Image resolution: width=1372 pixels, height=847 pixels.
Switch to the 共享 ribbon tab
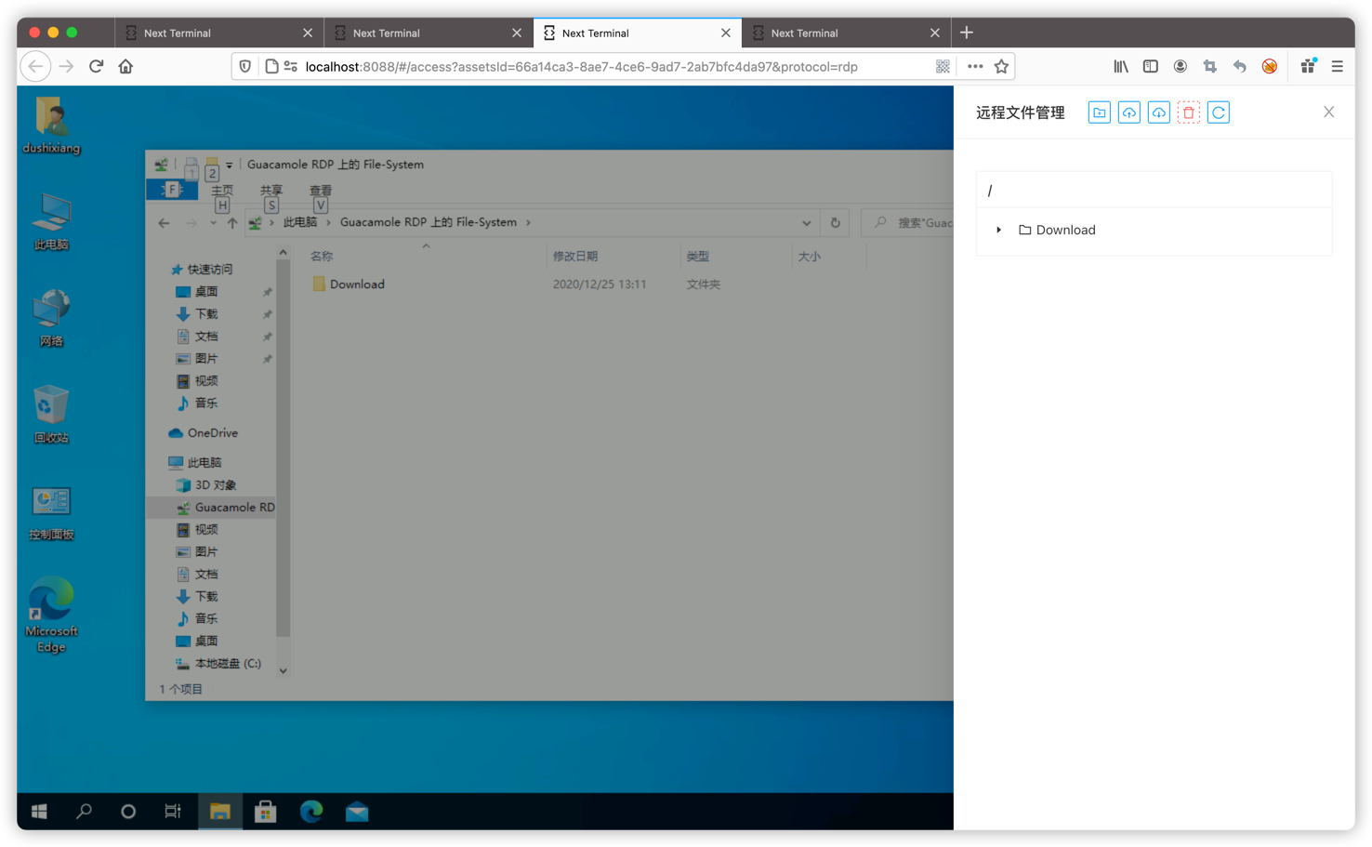(x=270, y=191)
